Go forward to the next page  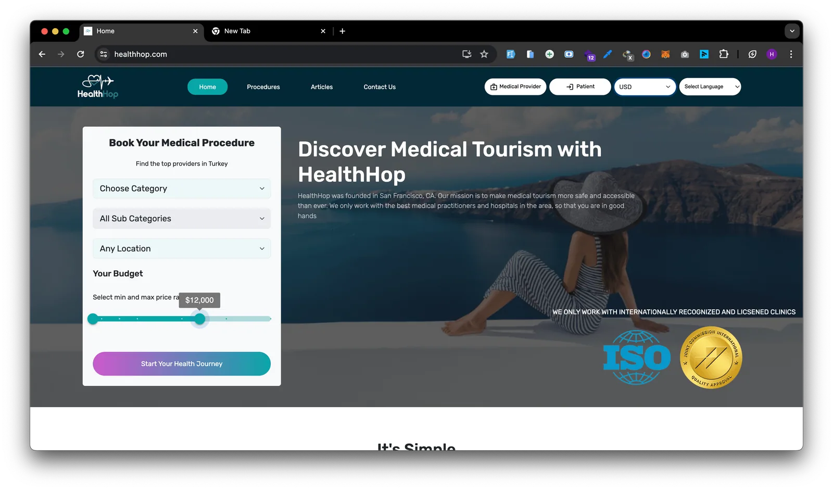tap(61, 54)
